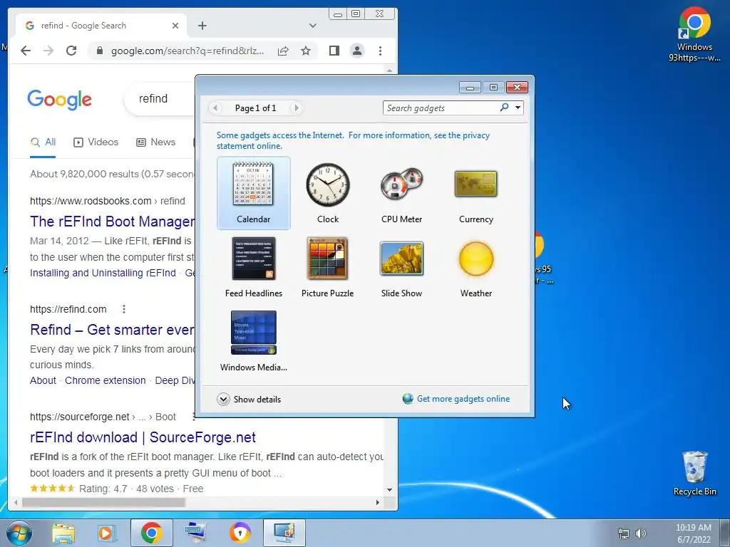
Task: Focus the Search gadgets input field
Action: pyautogui.click(x=441, y=108)
